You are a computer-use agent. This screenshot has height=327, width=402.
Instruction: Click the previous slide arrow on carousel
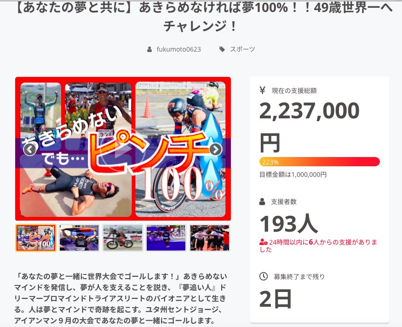point(30,149)
